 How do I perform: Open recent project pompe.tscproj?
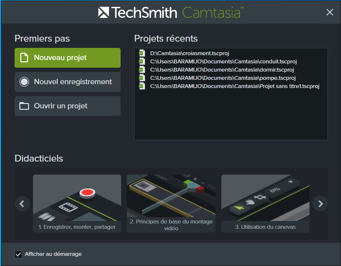tap(223, 78)
